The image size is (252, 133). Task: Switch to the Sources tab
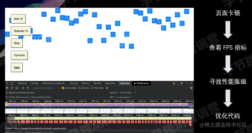(x=74, y=83)
